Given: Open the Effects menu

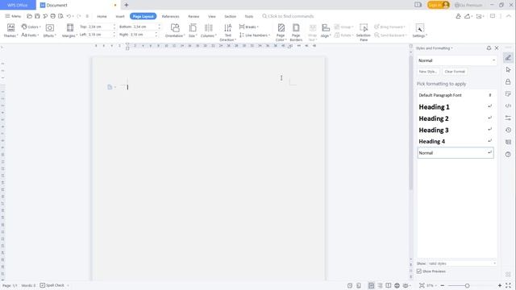Looking at the screenshot, I should point(50,31).
